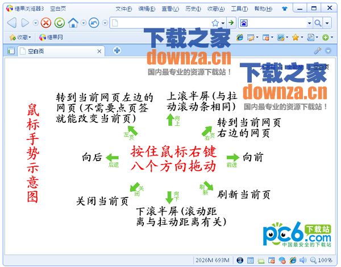This screenshot has height=267, width=341.
Task: Toggle the sidebar panel button left of tabs
Action: pyautogui.click(x=11, y=51)
